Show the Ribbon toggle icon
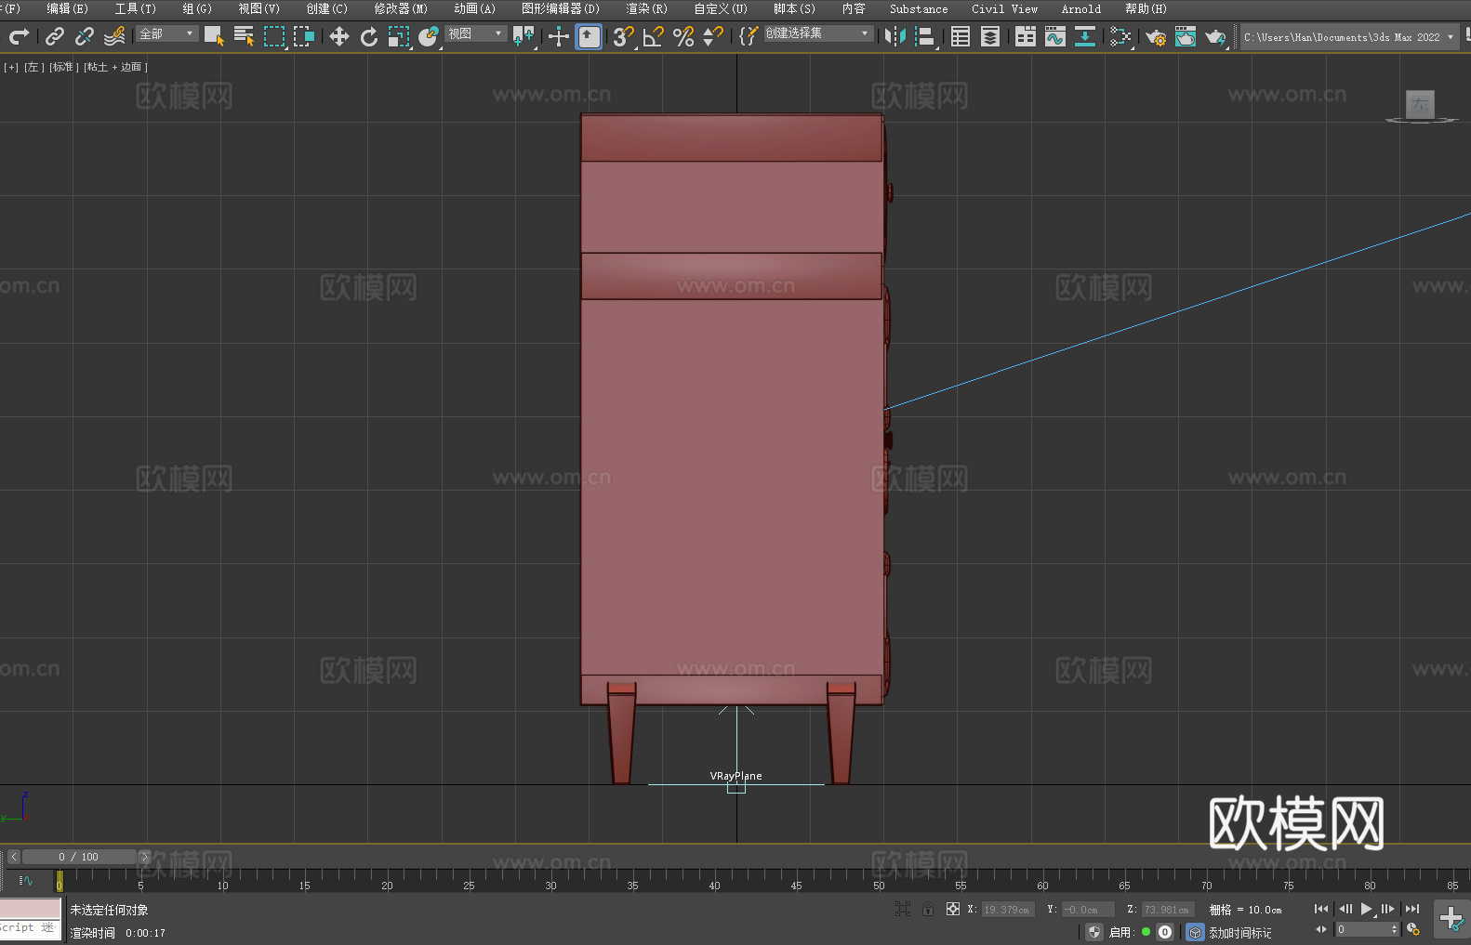This screenshot has width=1471, height=945. [1026, 36]
